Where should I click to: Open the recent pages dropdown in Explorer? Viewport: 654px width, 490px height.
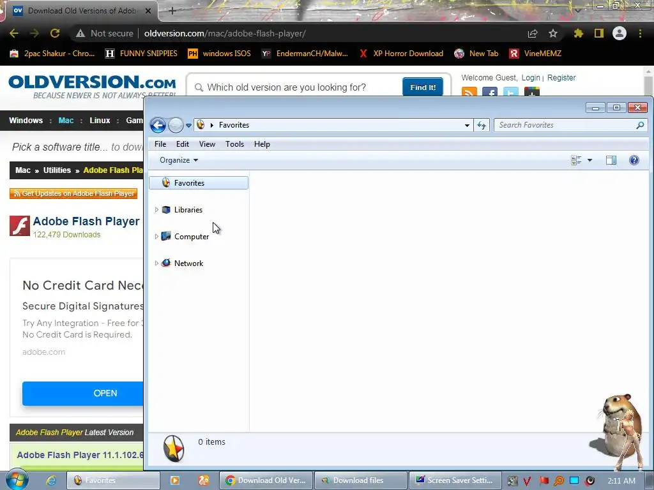pyautogui.click(x=188, y=126)
